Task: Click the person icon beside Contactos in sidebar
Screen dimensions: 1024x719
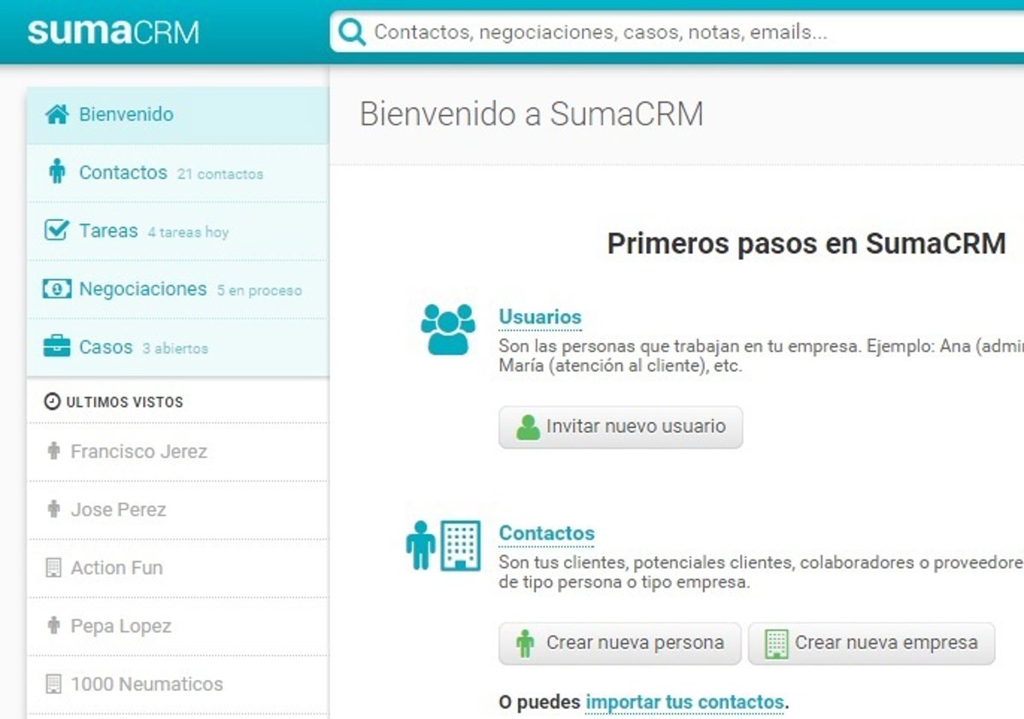Action: pos(56,172)
